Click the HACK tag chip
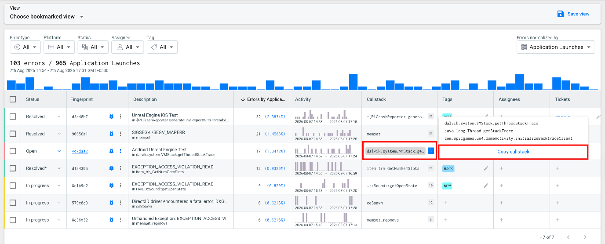The height and width of the screenshot is (244, 605). click(x=448, y=168)
